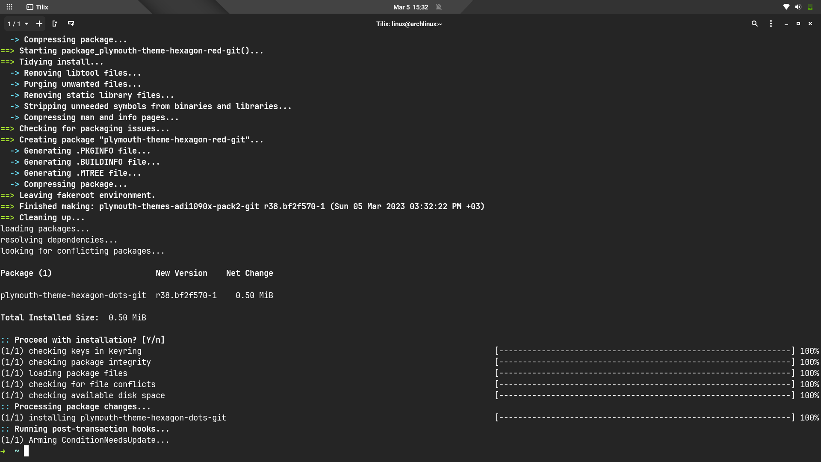Click the muted notifications bell icon
Screen dimensions: 821x462
click(x=438, y=7)
